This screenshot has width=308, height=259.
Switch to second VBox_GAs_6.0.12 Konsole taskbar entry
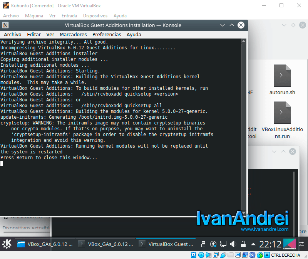105,244
